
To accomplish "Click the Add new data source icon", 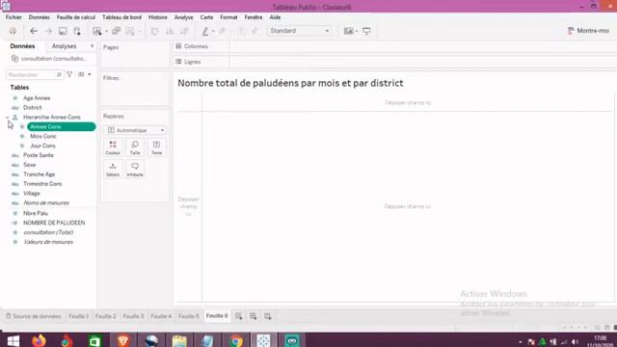I will [x=77, y=31].
